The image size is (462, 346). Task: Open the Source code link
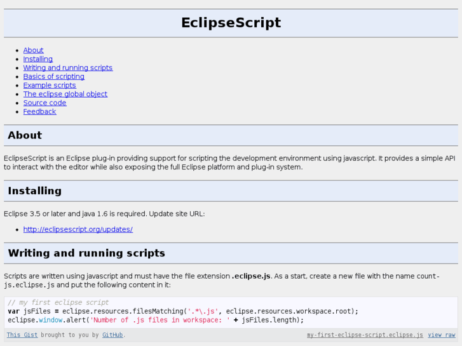click(44, 103)
